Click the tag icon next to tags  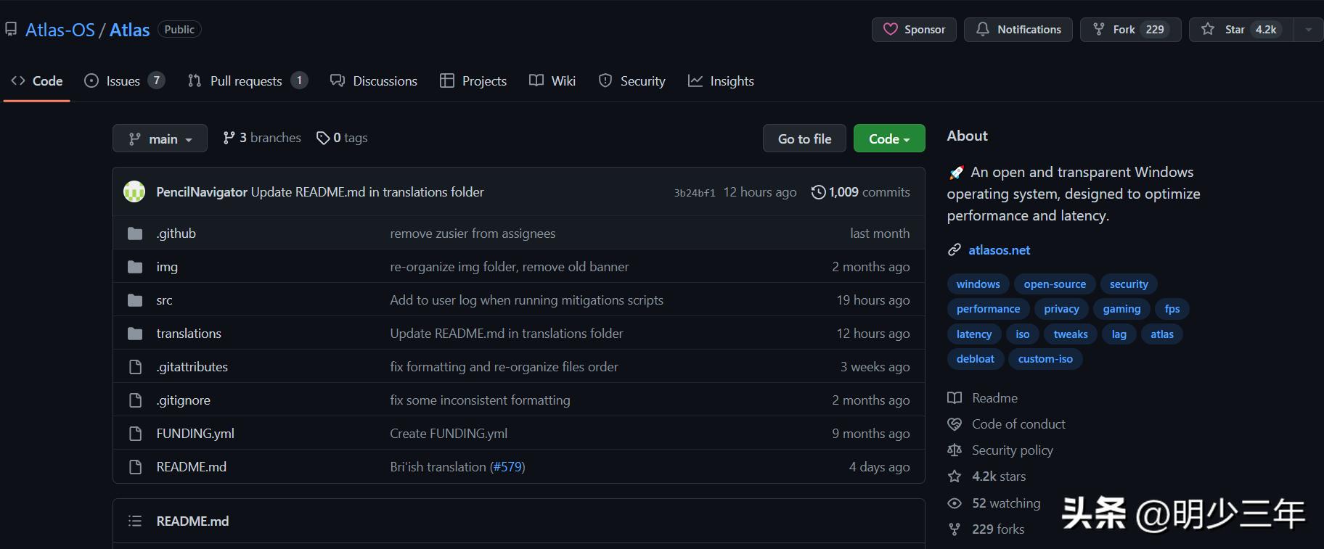pos(323,138)
